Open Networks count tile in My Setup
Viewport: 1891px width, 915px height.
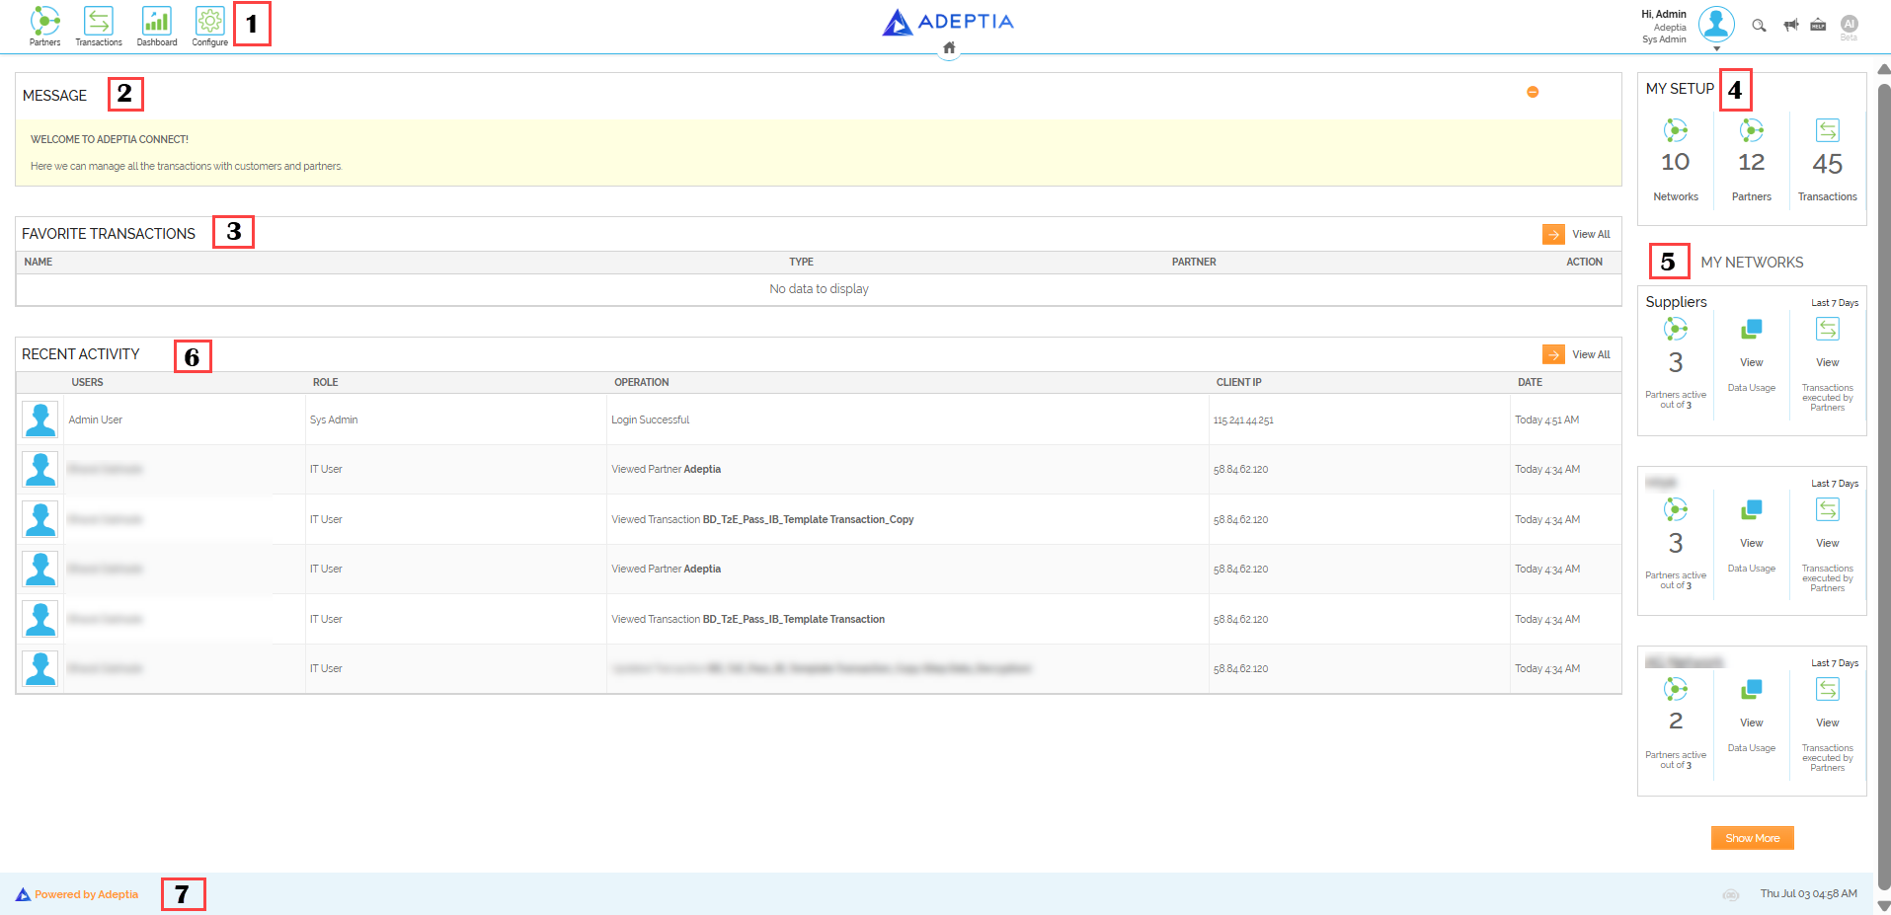tap(1676, 161)
